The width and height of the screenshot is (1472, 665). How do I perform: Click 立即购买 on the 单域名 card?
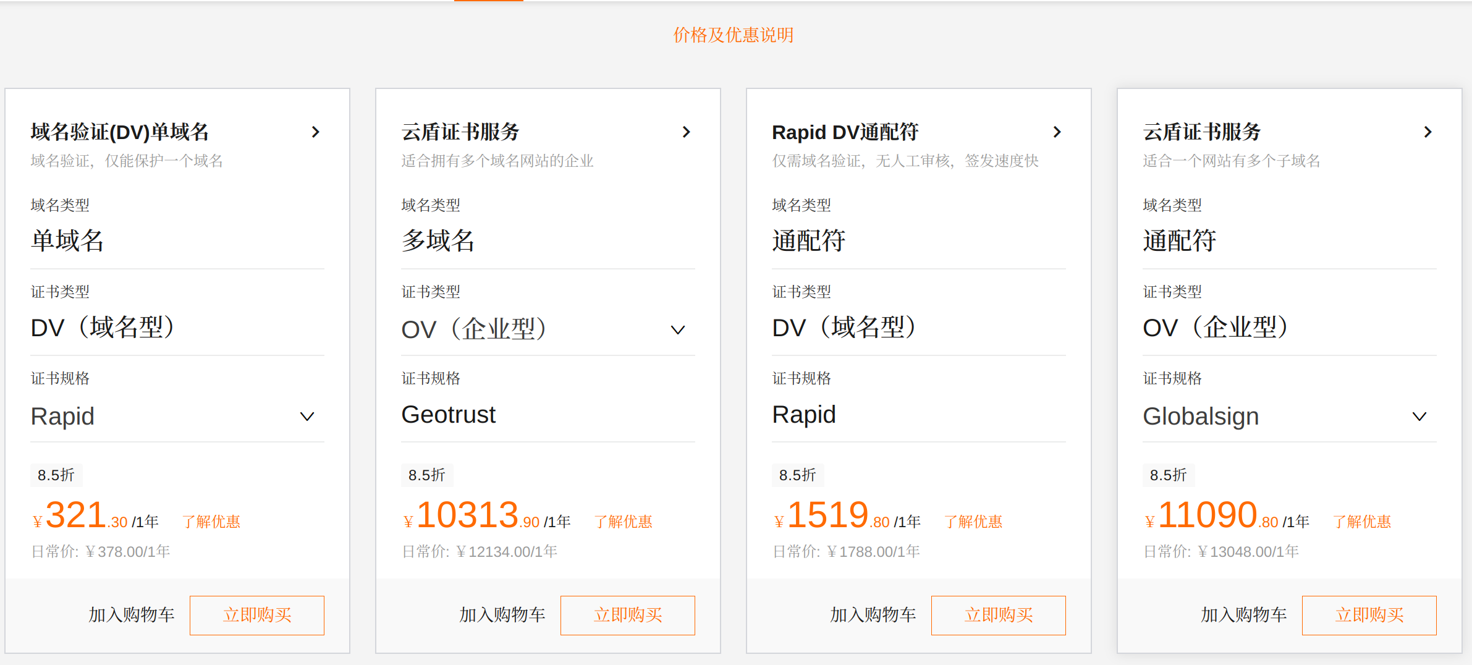(256, 615)
